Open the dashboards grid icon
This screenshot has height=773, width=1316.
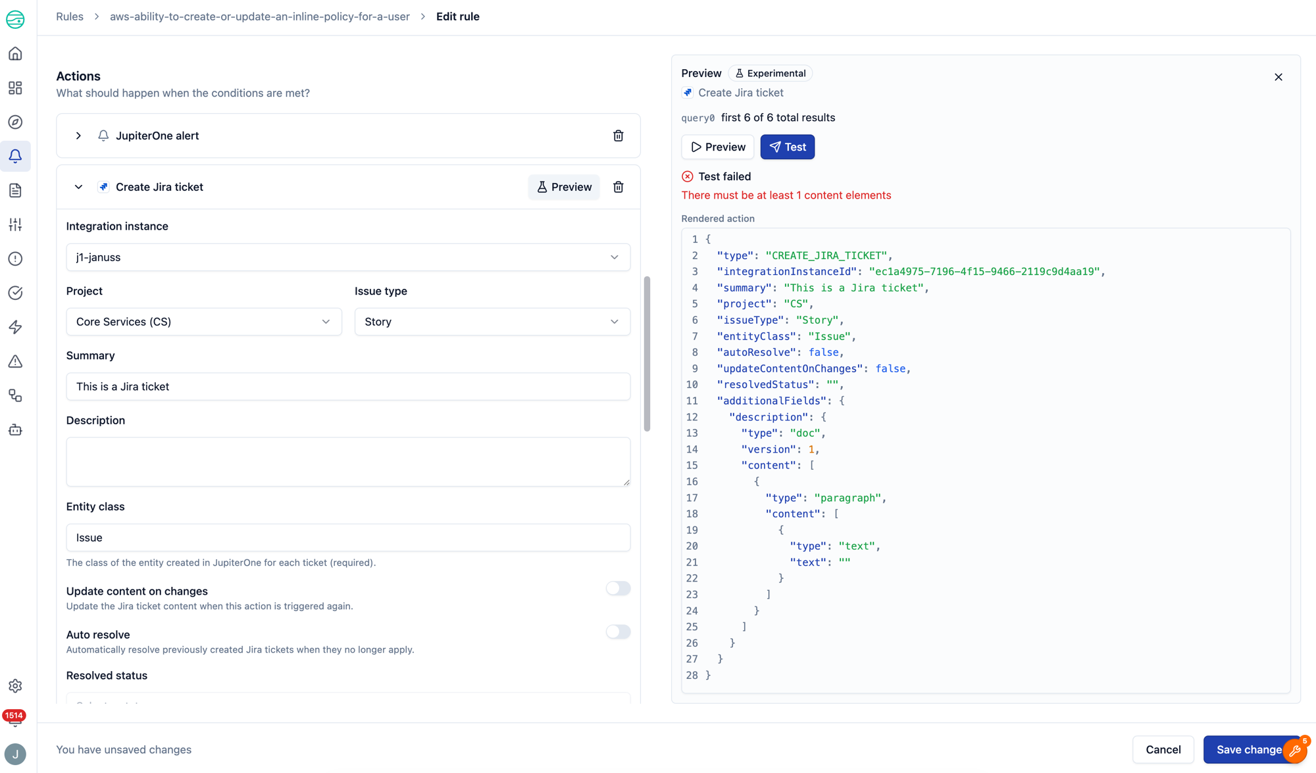click(15, 88)
